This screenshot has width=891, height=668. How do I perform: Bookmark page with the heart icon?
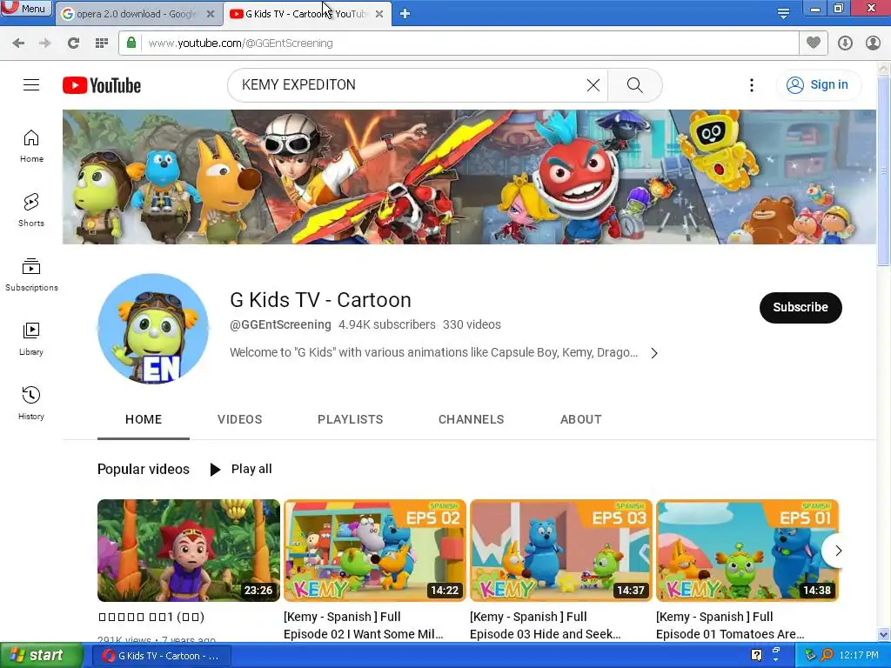[x=814, y=43]
